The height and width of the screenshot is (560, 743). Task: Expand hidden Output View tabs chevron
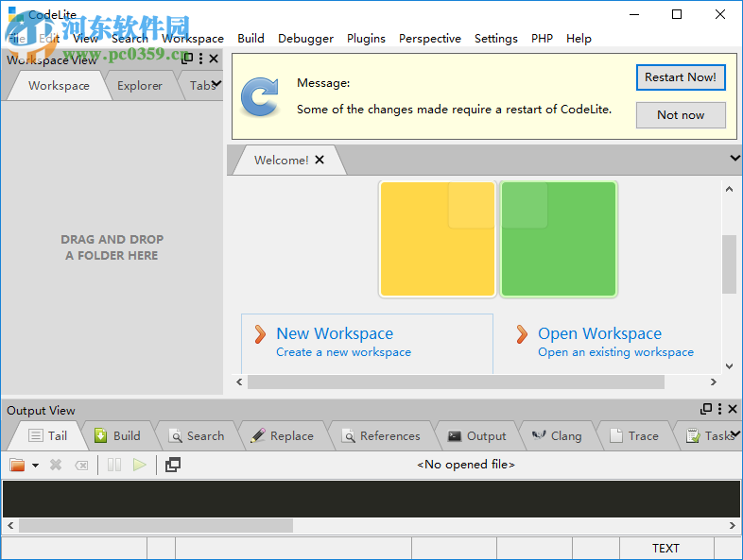pos(734,433)
